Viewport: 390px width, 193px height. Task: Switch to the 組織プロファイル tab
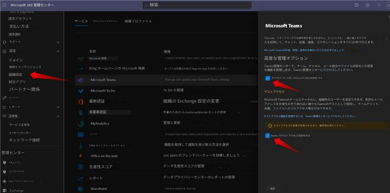[138, 21]
